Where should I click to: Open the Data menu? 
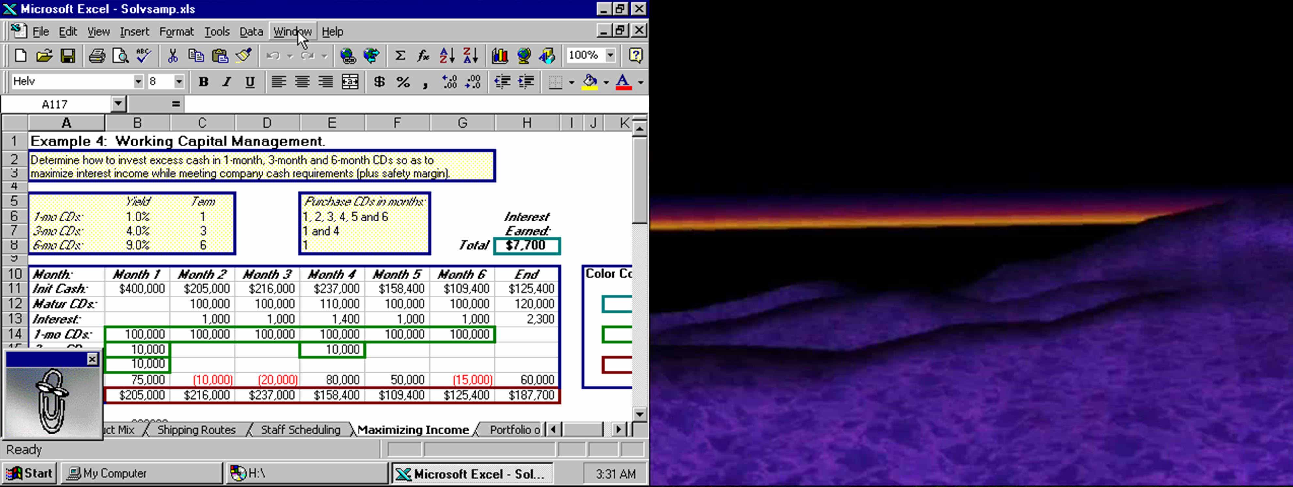click(x=251, y=31)
